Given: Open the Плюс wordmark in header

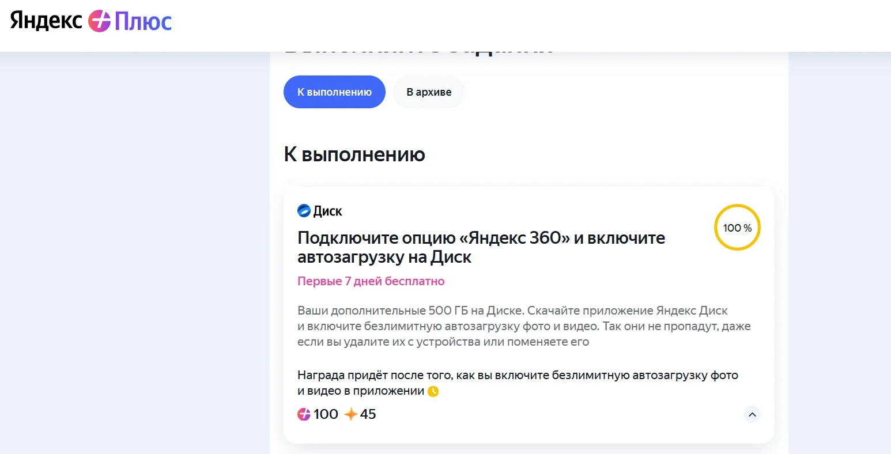Looking at the screenshot, I should [143, 22].
